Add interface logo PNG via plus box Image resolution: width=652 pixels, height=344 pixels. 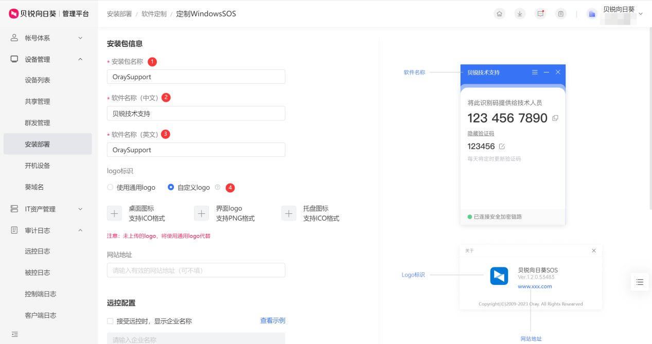click(x=201, y=213)
